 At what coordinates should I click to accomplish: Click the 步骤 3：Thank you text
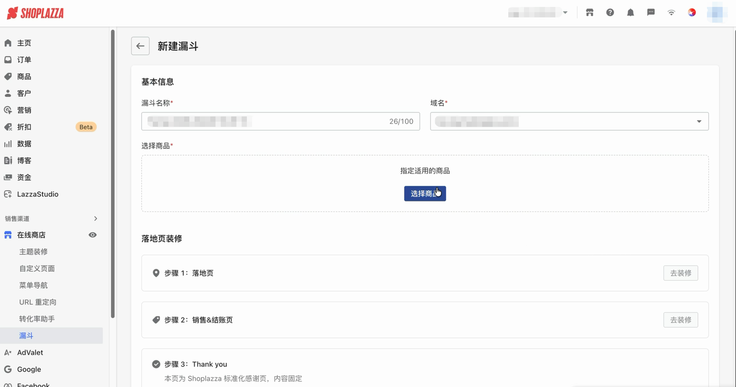[x=195, y=364]
